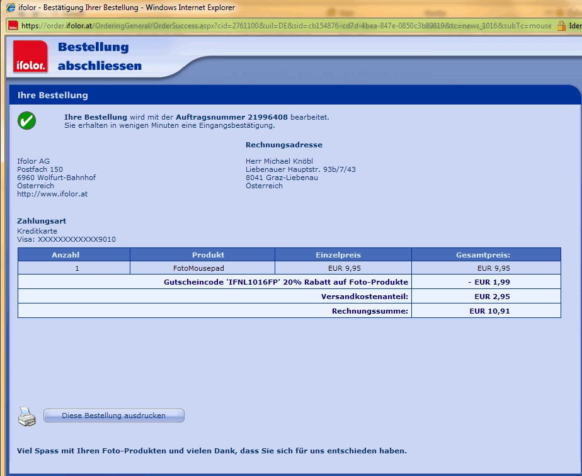
Task: Click 'Sie erhalten in wenigen Minuten' confirmation line
Action: pos(169,125)
